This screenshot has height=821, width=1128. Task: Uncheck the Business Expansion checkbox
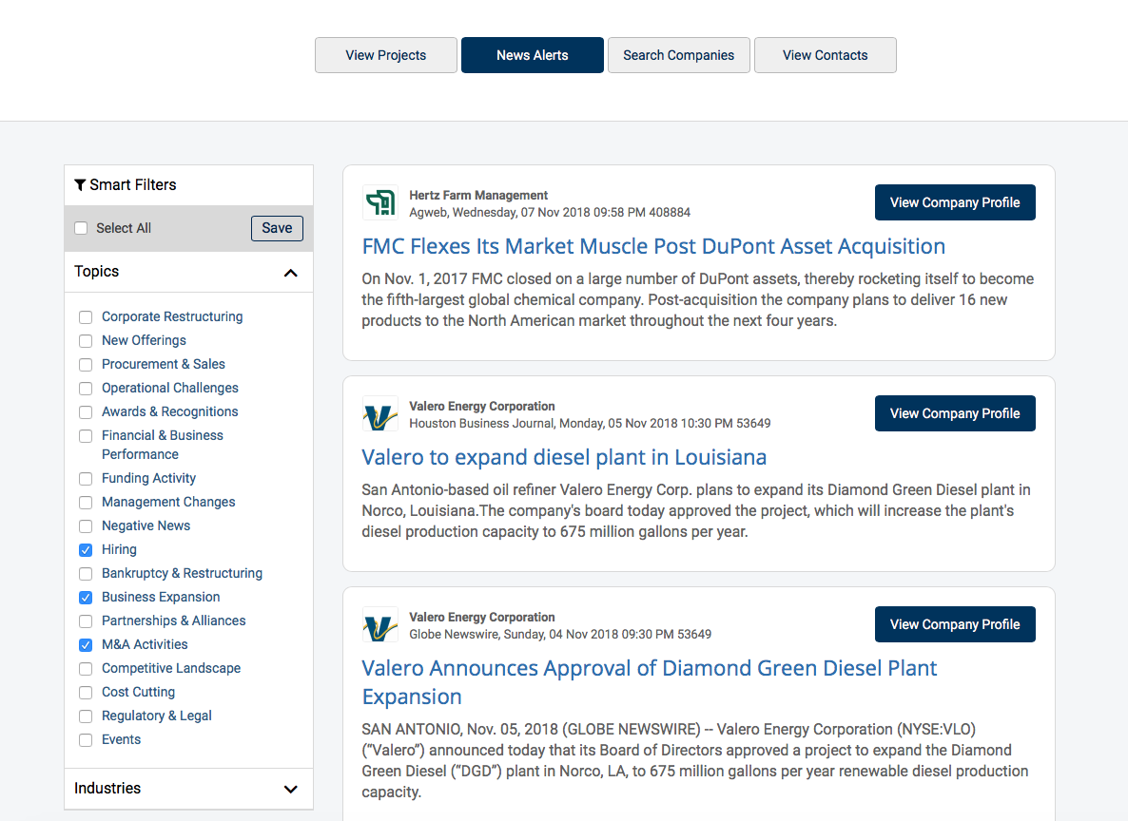pos(86,598)
